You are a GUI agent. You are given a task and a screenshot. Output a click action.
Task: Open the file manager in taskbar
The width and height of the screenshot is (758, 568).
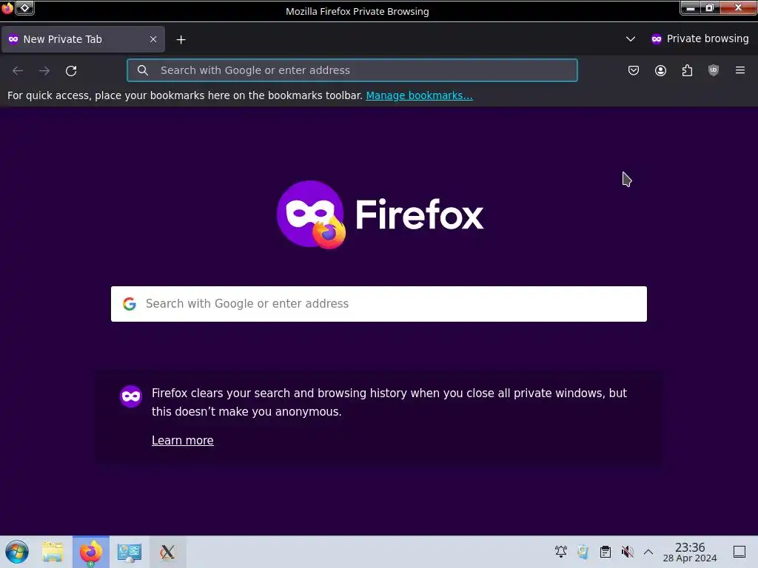point(53,552)
